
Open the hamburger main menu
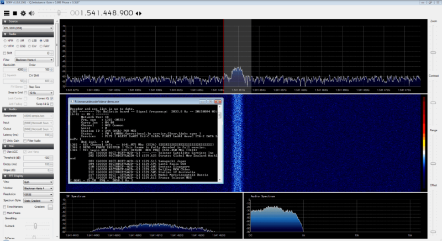pos(6,12)
